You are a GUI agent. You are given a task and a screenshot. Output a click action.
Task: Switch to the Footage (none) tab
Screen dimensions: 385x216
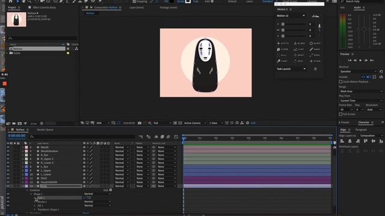pyautogui.click(x=168, y=8)
